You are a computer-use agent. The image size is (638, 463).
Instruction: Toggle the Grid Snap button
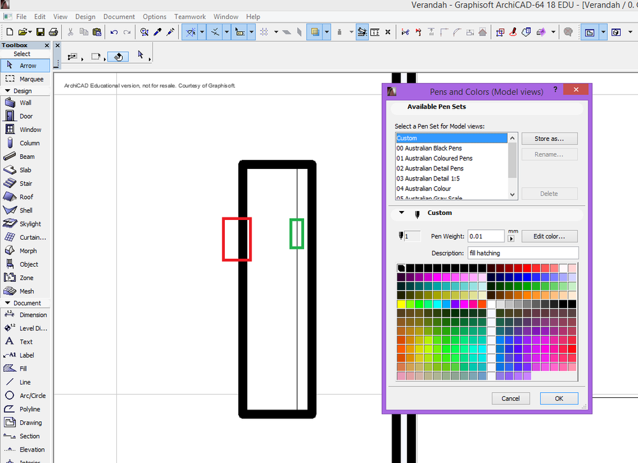(x=264, y=32)
